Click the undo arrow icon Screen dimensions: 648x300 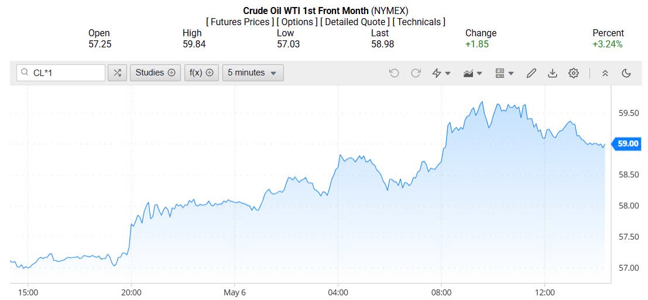click(x=394, y=73)
